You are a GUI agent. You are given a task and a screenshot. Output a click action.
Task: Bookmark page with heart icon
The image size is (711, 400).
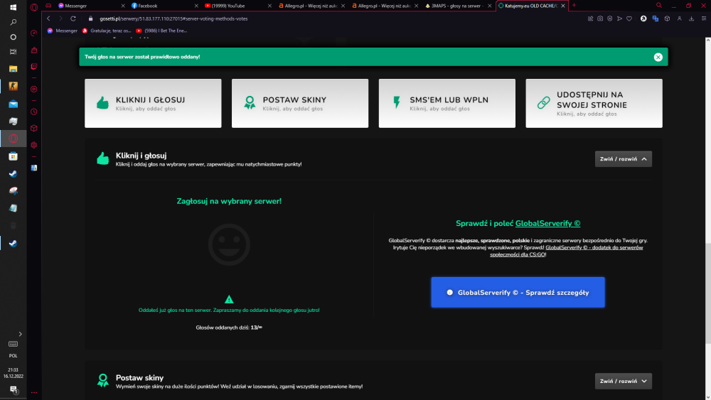pos(629,18)
